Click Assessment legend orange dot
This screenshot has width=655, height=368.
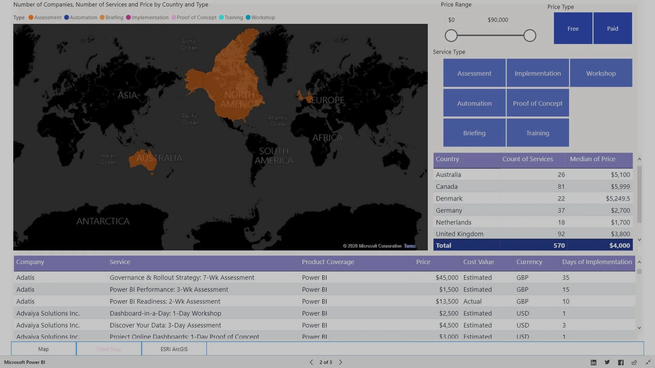pyautogui.click(x=31, y=17)
